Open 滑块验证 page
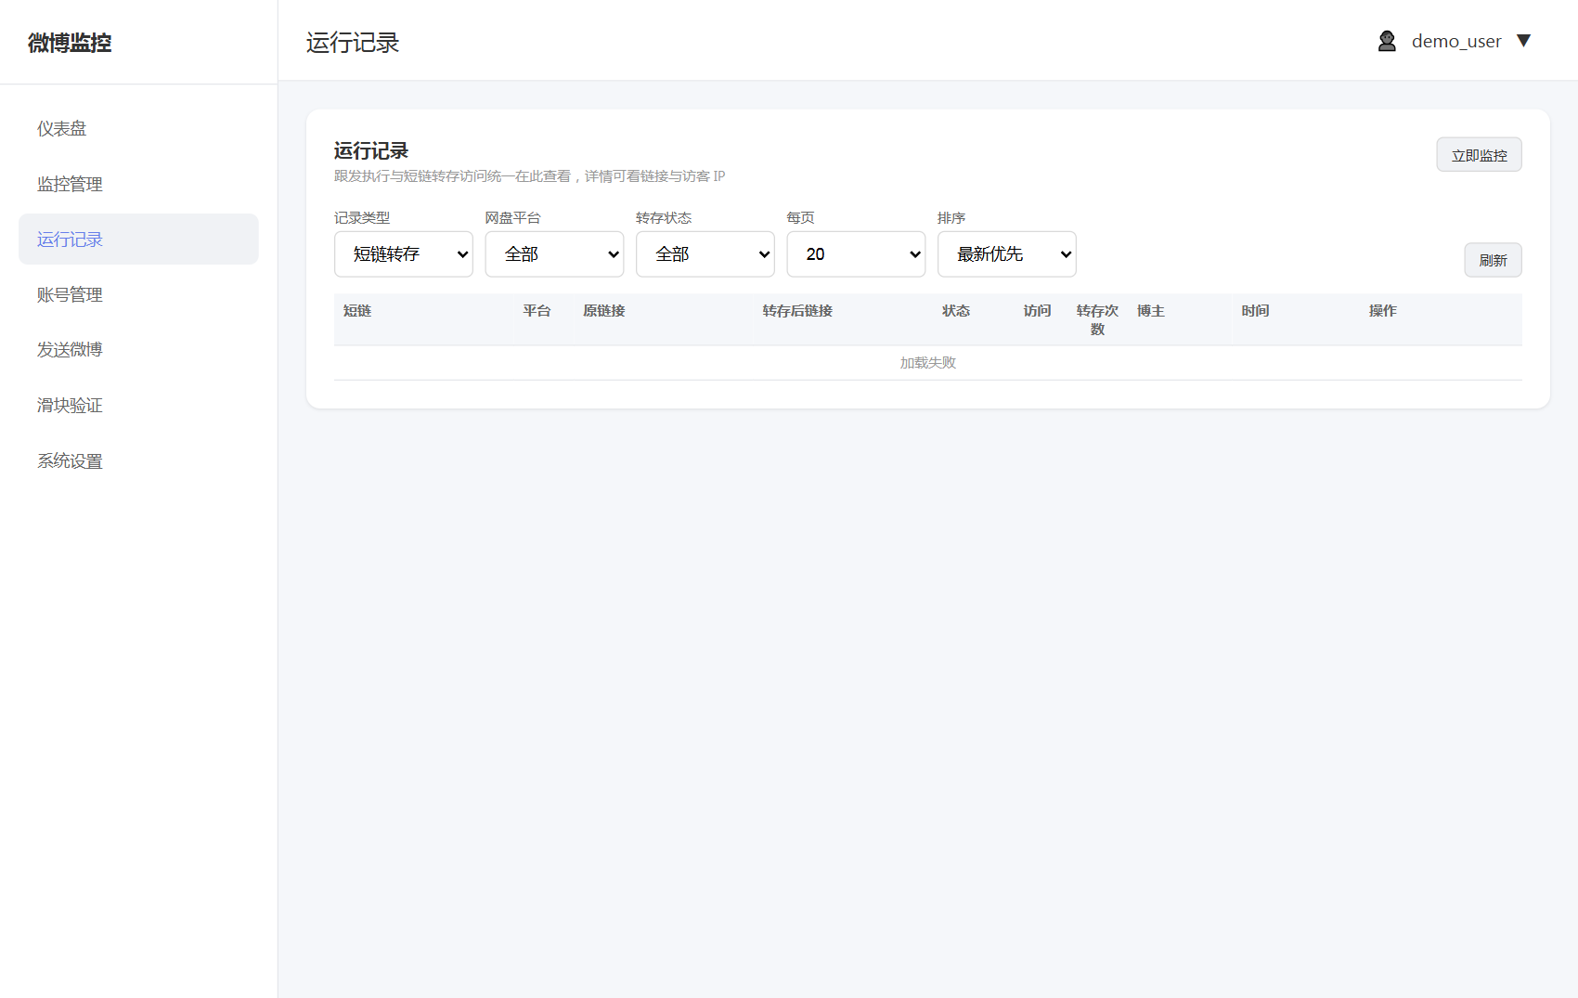Viewport: 1578px width, 998px height. click(x=138, y=406)
